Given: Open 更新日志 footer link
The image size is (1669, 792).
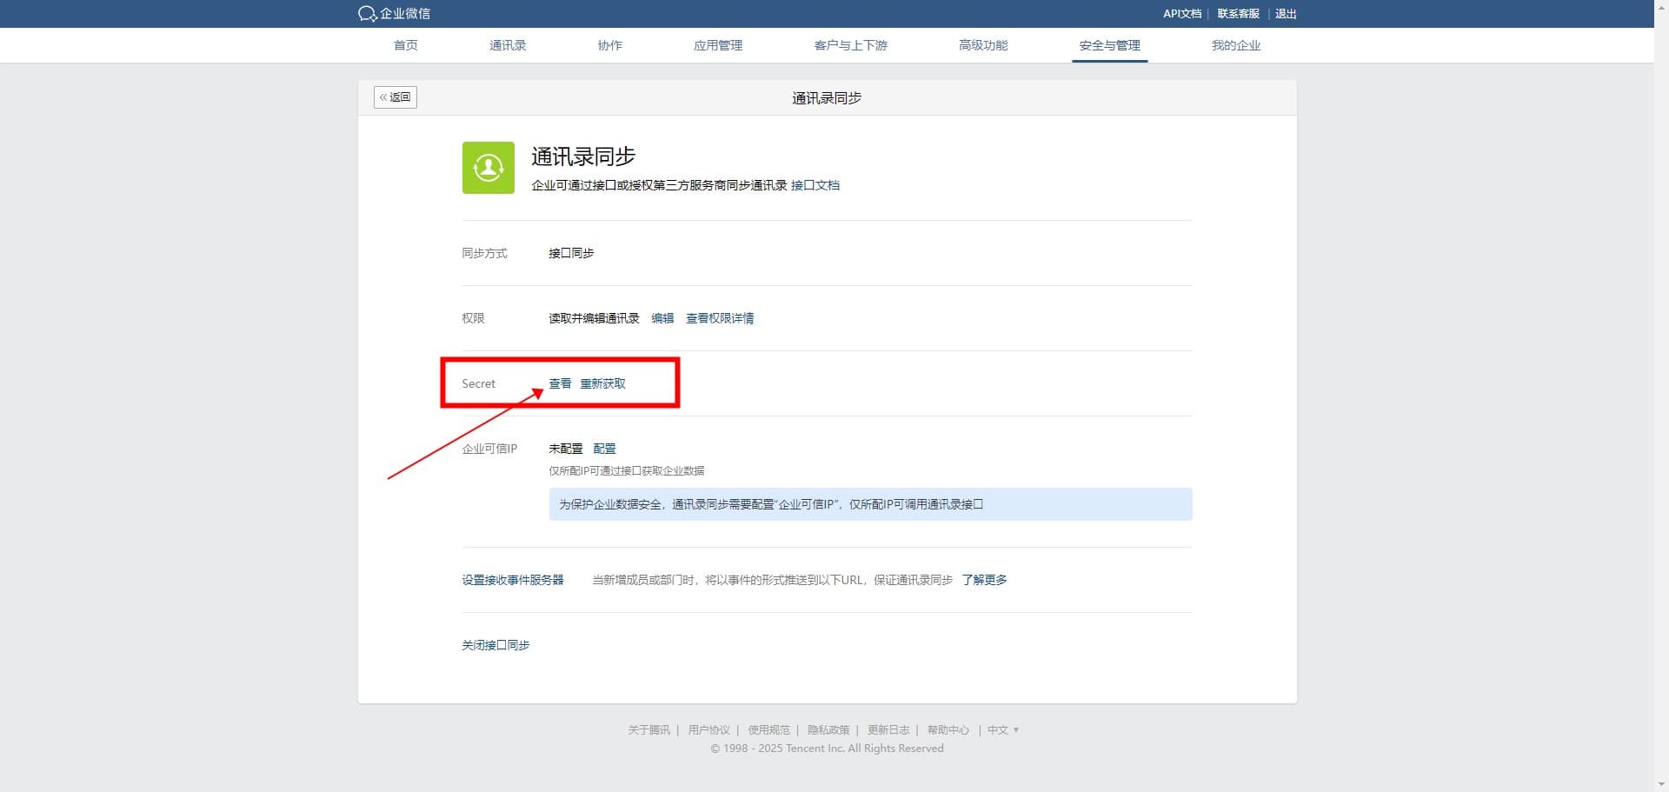Looking at the screenshot, I should pyautogui.click(x=888, y=730).
